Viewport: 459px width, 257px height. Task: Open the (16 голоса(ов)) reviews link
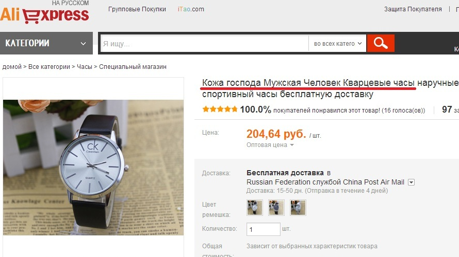403,111
